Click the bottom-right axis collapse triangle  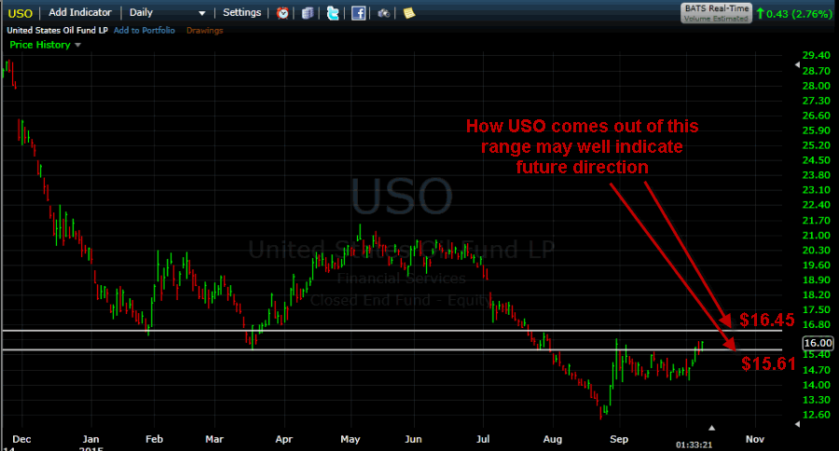point(797,424)
